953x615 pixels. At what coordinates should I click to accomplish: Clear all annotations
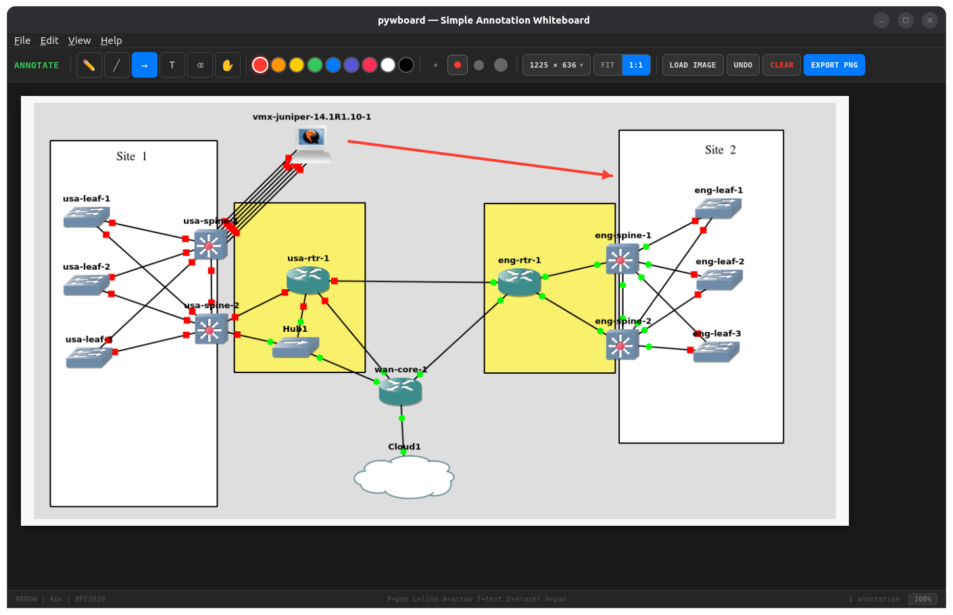[x=781, y=64]
